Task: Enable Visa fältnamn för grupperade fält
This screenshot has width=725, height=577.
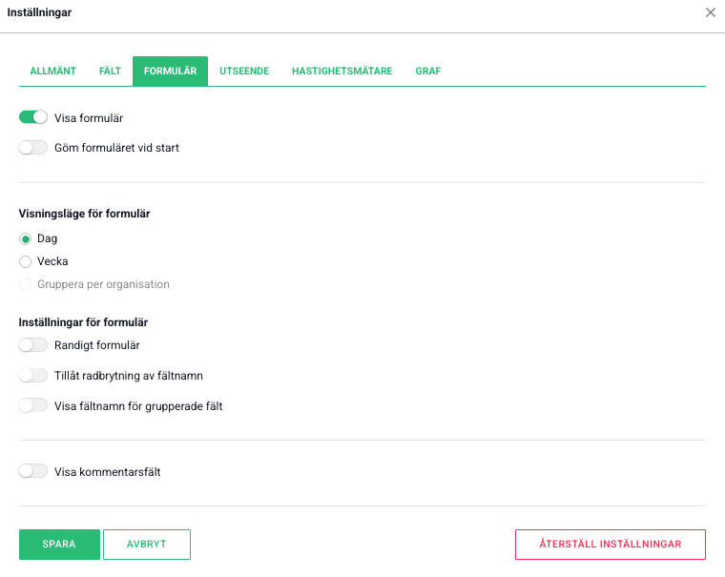Action: [x=33, y=405]
